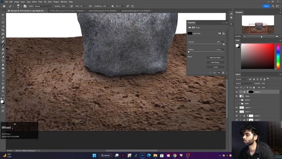Hide the Levels 3 layer
The height and width of the screenshot is (159, 282).
(237, 116)
